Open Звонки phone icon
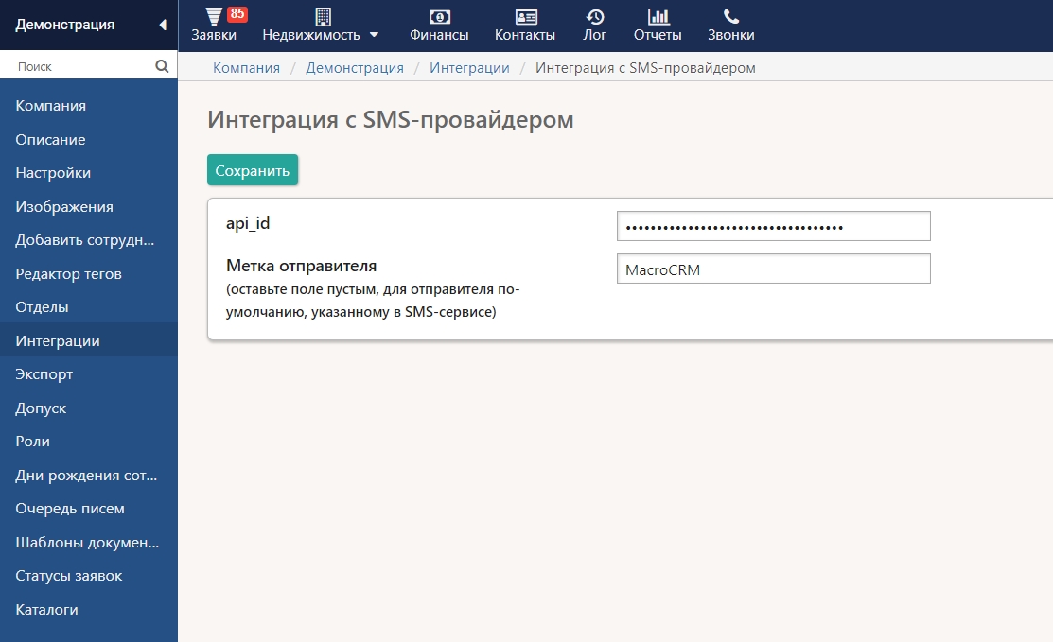The width and height of the screenshot is (1053, 642). click(731, 16)
